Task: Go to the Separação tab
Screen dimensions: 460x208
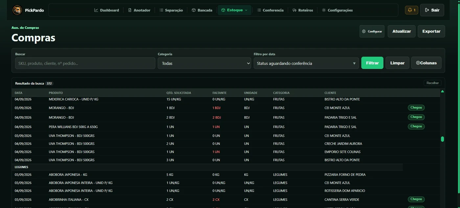Action: (171, 10)
